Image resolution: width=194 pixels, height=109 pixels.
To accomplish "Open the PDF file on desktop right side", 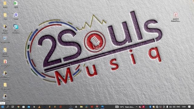I will click(176, 17).
